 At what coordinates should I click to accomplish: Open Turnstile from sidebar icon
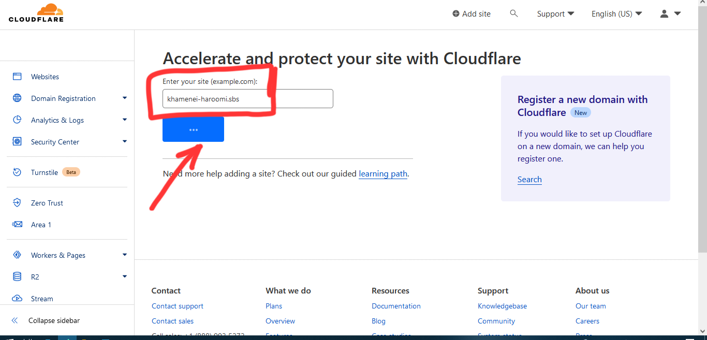17,172
